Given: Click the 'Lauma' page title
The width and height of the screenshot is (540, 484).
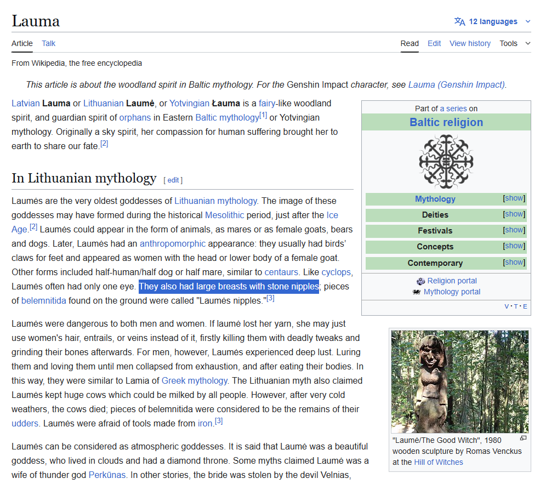Looking at the screenshot, I should click(x=36, y=21).
